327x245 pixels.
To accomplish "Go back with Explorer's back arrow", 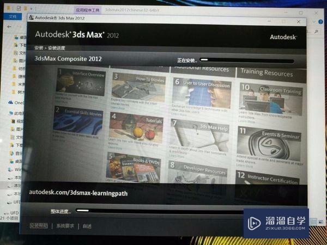I will point(9,27).
